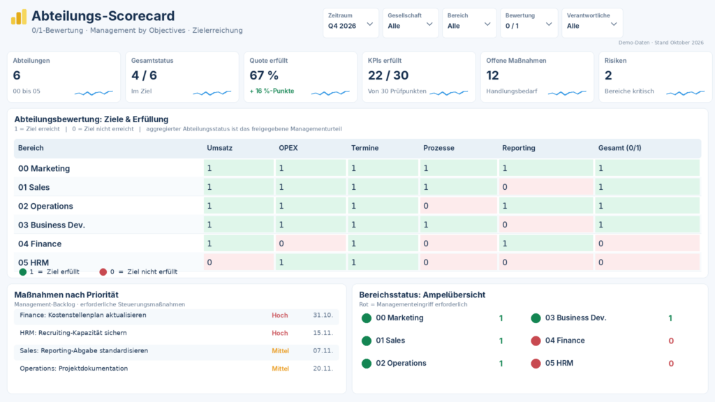Viewport: 715px width, 402px height.
Task: Select the 03 Business Dev. table row label
Action: (52, 225)
